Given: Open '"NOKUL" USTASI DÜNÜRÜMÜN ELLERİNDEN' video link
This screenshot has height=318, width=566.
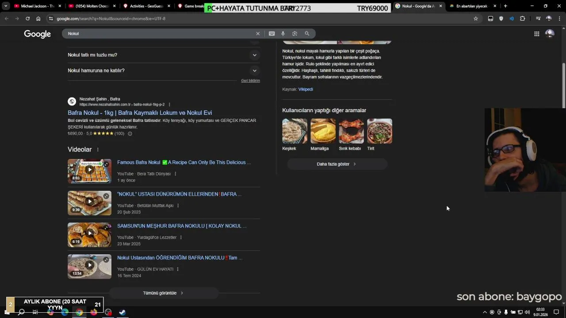Looking at the screenshot, I should pos(179,194).
